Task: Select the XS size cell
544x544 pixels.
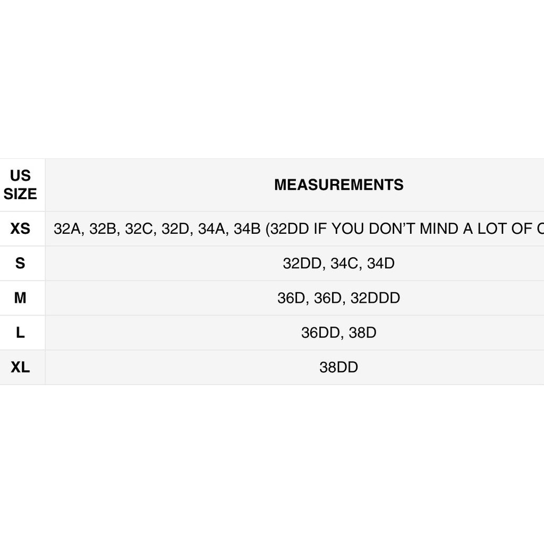Action: click(x=20, y=228)
